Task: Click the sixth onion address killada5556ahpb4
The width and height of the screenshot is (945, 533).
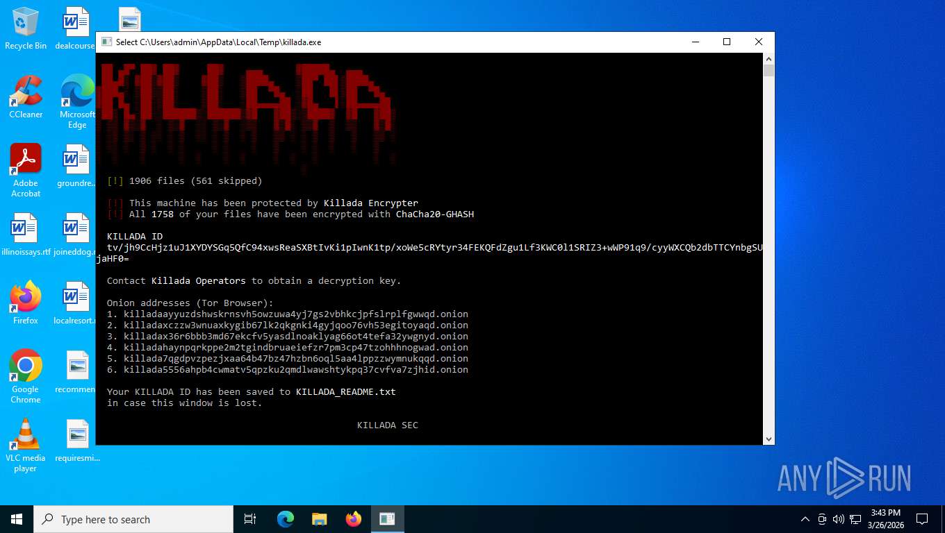Action: [296, 370]
